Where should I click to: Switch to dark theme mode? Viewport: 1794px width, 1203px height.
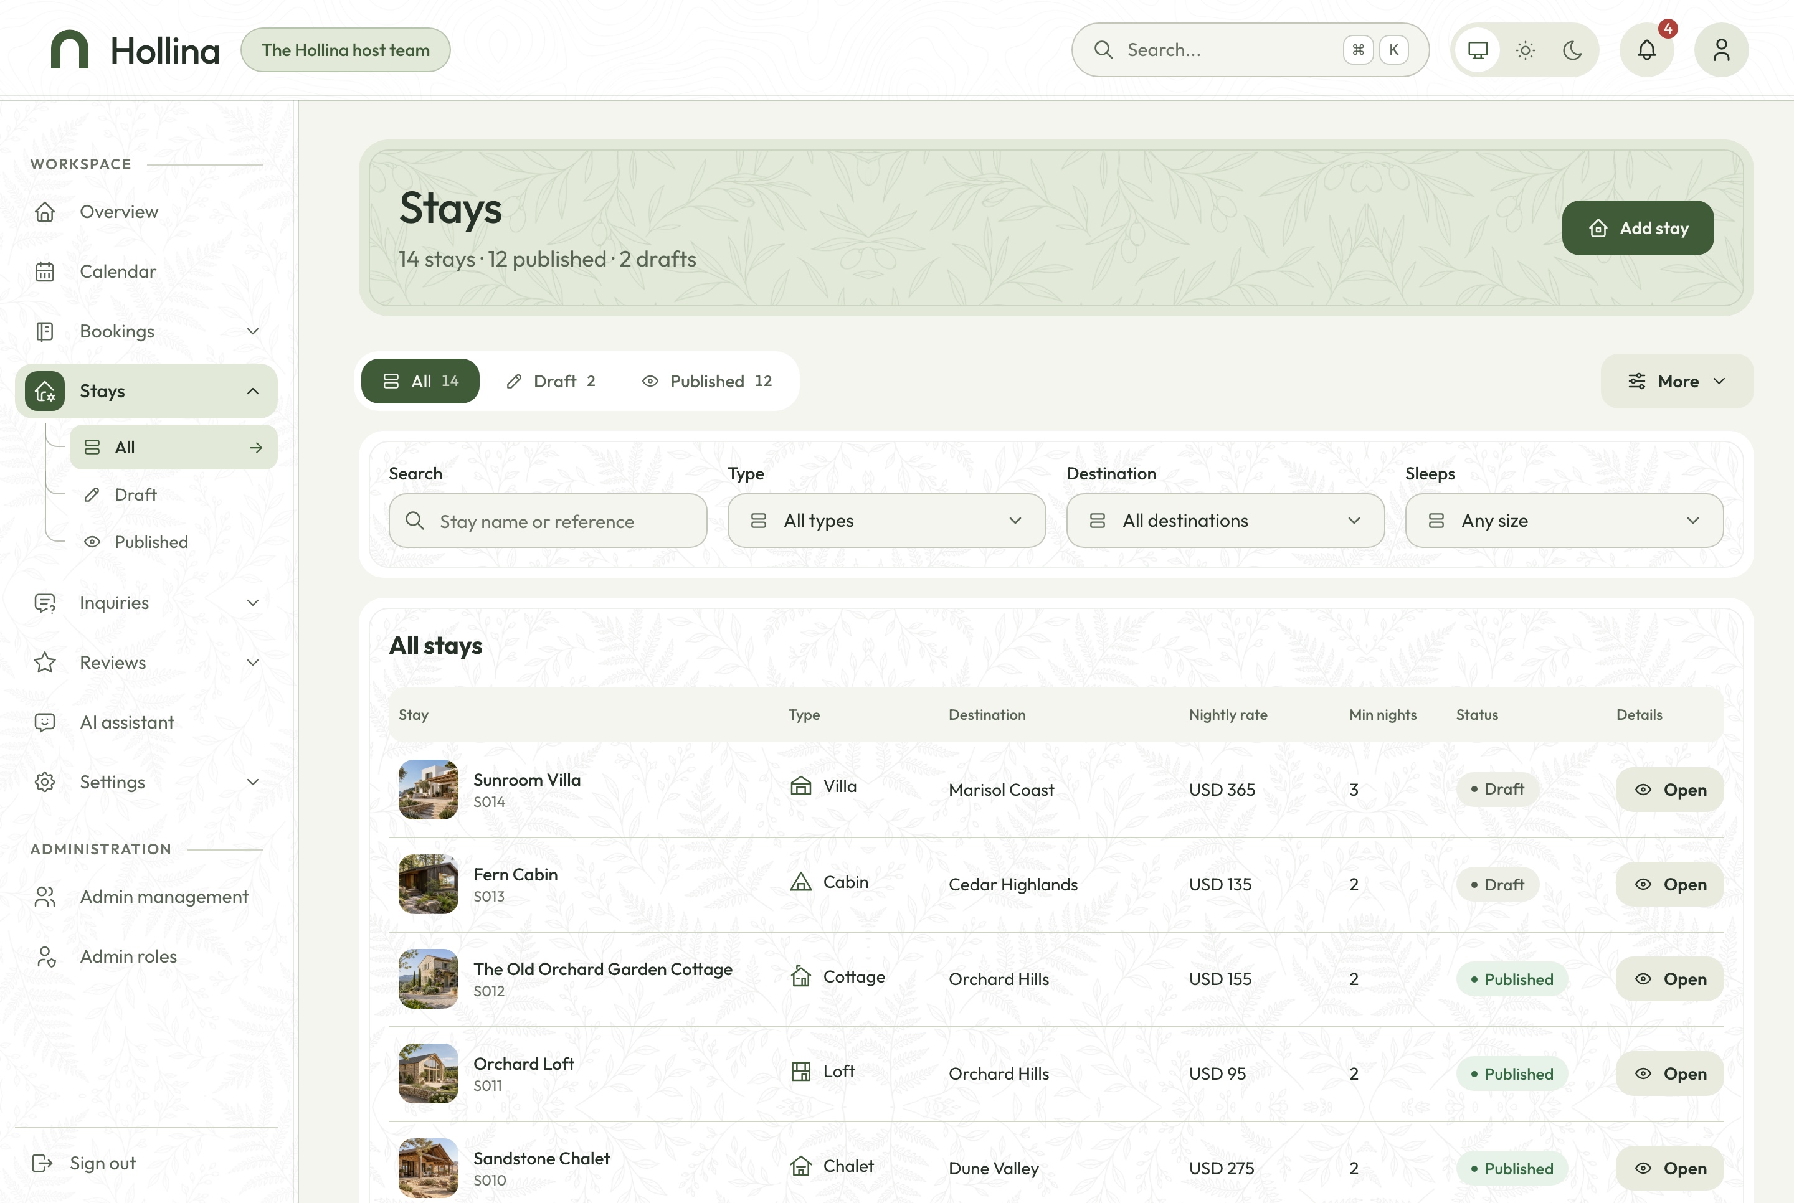tap(1572, 50)
